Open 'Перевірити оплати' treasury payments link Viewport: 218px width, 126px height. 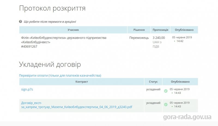click(60, 76)
